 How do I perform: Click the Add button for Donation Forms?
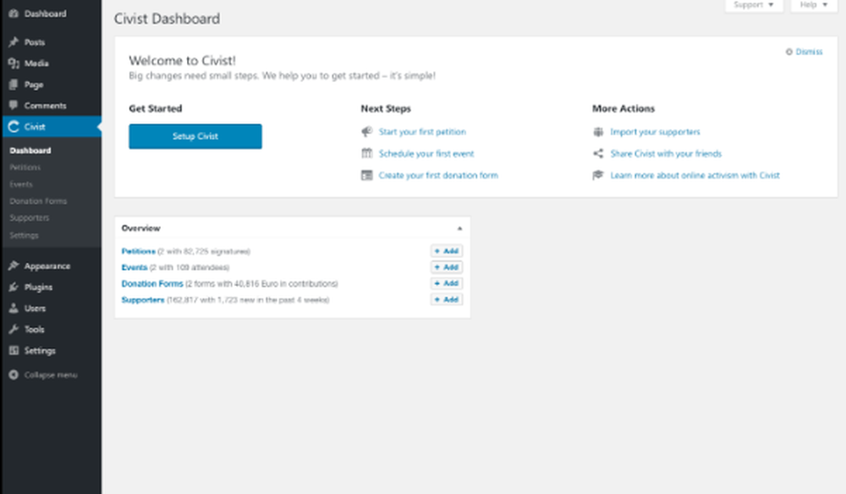pos(446,283)
